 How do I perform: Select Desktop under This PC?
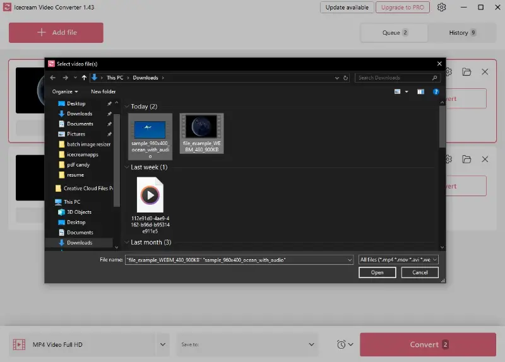point(76,223)
